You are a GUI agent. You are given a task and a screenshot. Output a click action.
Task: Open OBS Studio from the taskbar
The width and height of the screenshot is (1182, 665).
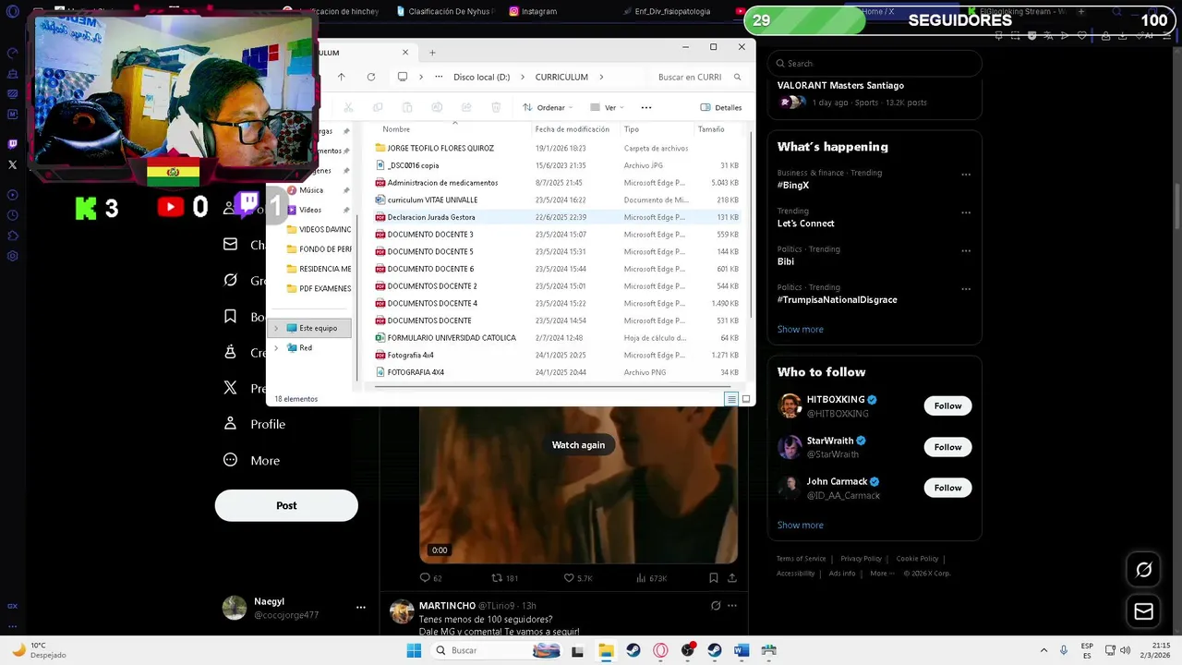tap(687, 650)
